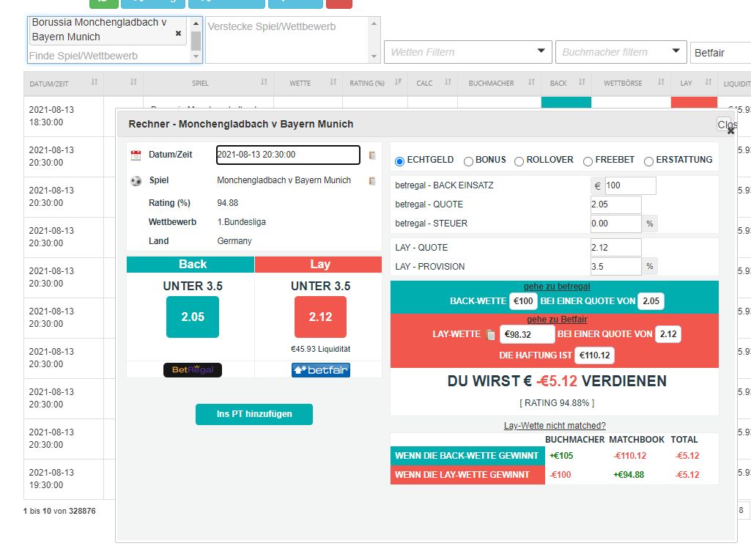The height and width of the screenshot is (546, 751).
Task: Sort table by Buchmacher column
Action: click(531, 82)
